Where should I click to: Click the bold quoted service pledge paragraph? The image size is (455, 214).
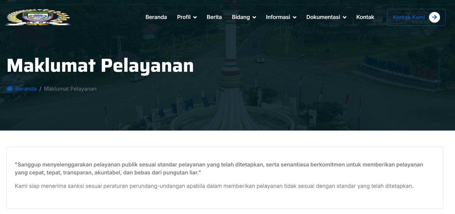tap(219, 168)
